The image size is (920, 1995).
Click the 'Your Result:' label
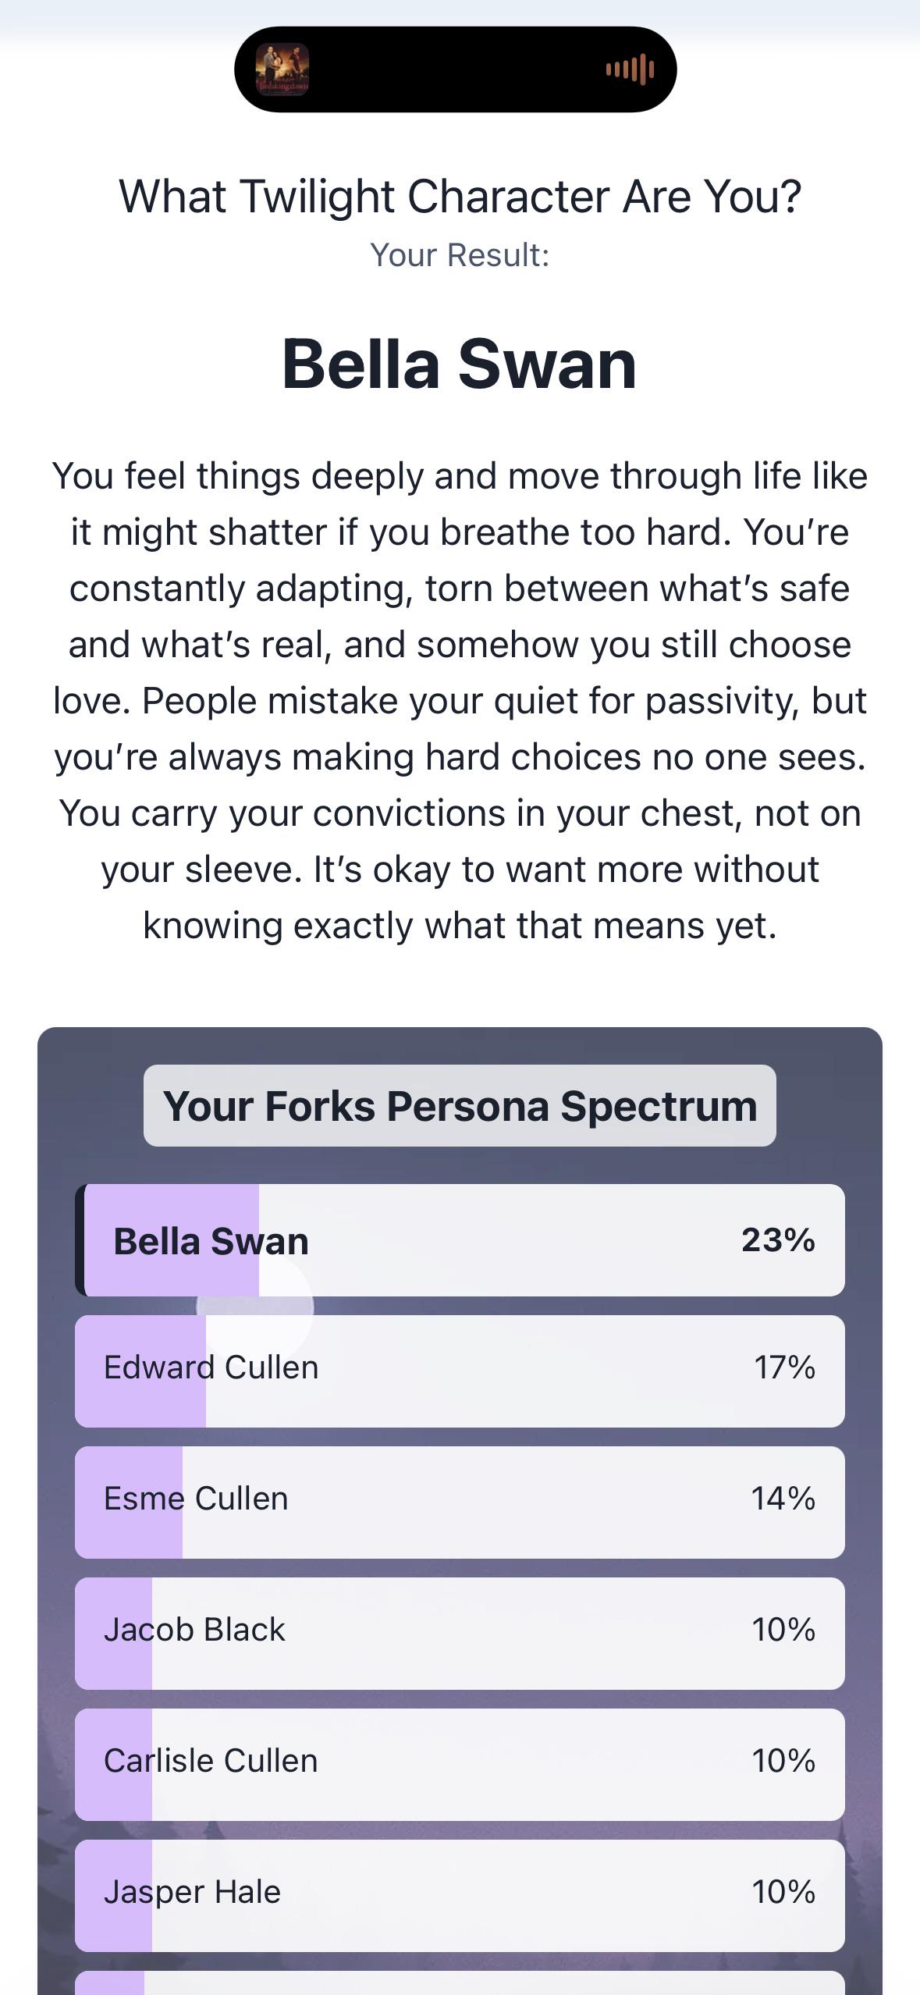(460, 254)
